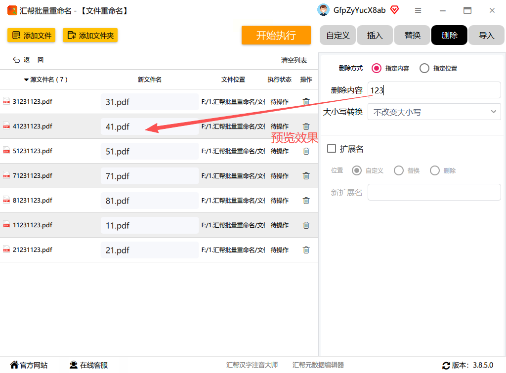
Task: Click the trash icon for 21231123.pdf
Action: 306,250
